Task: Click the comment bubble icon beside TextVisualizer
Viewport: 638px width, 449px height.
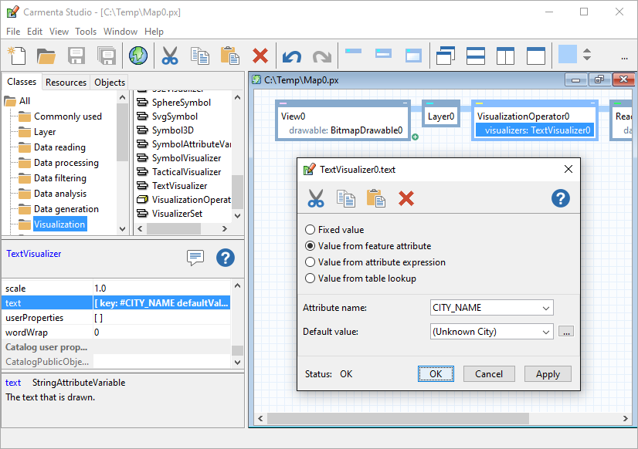Action: click(195, 258)
